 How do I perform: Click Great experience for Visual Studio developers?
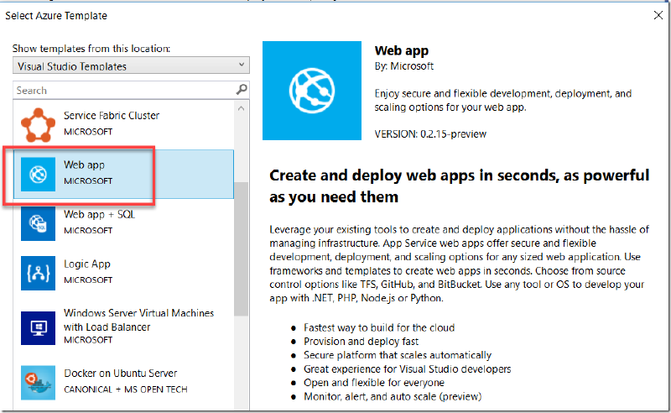pyautogui.click(x=408, y=369)
